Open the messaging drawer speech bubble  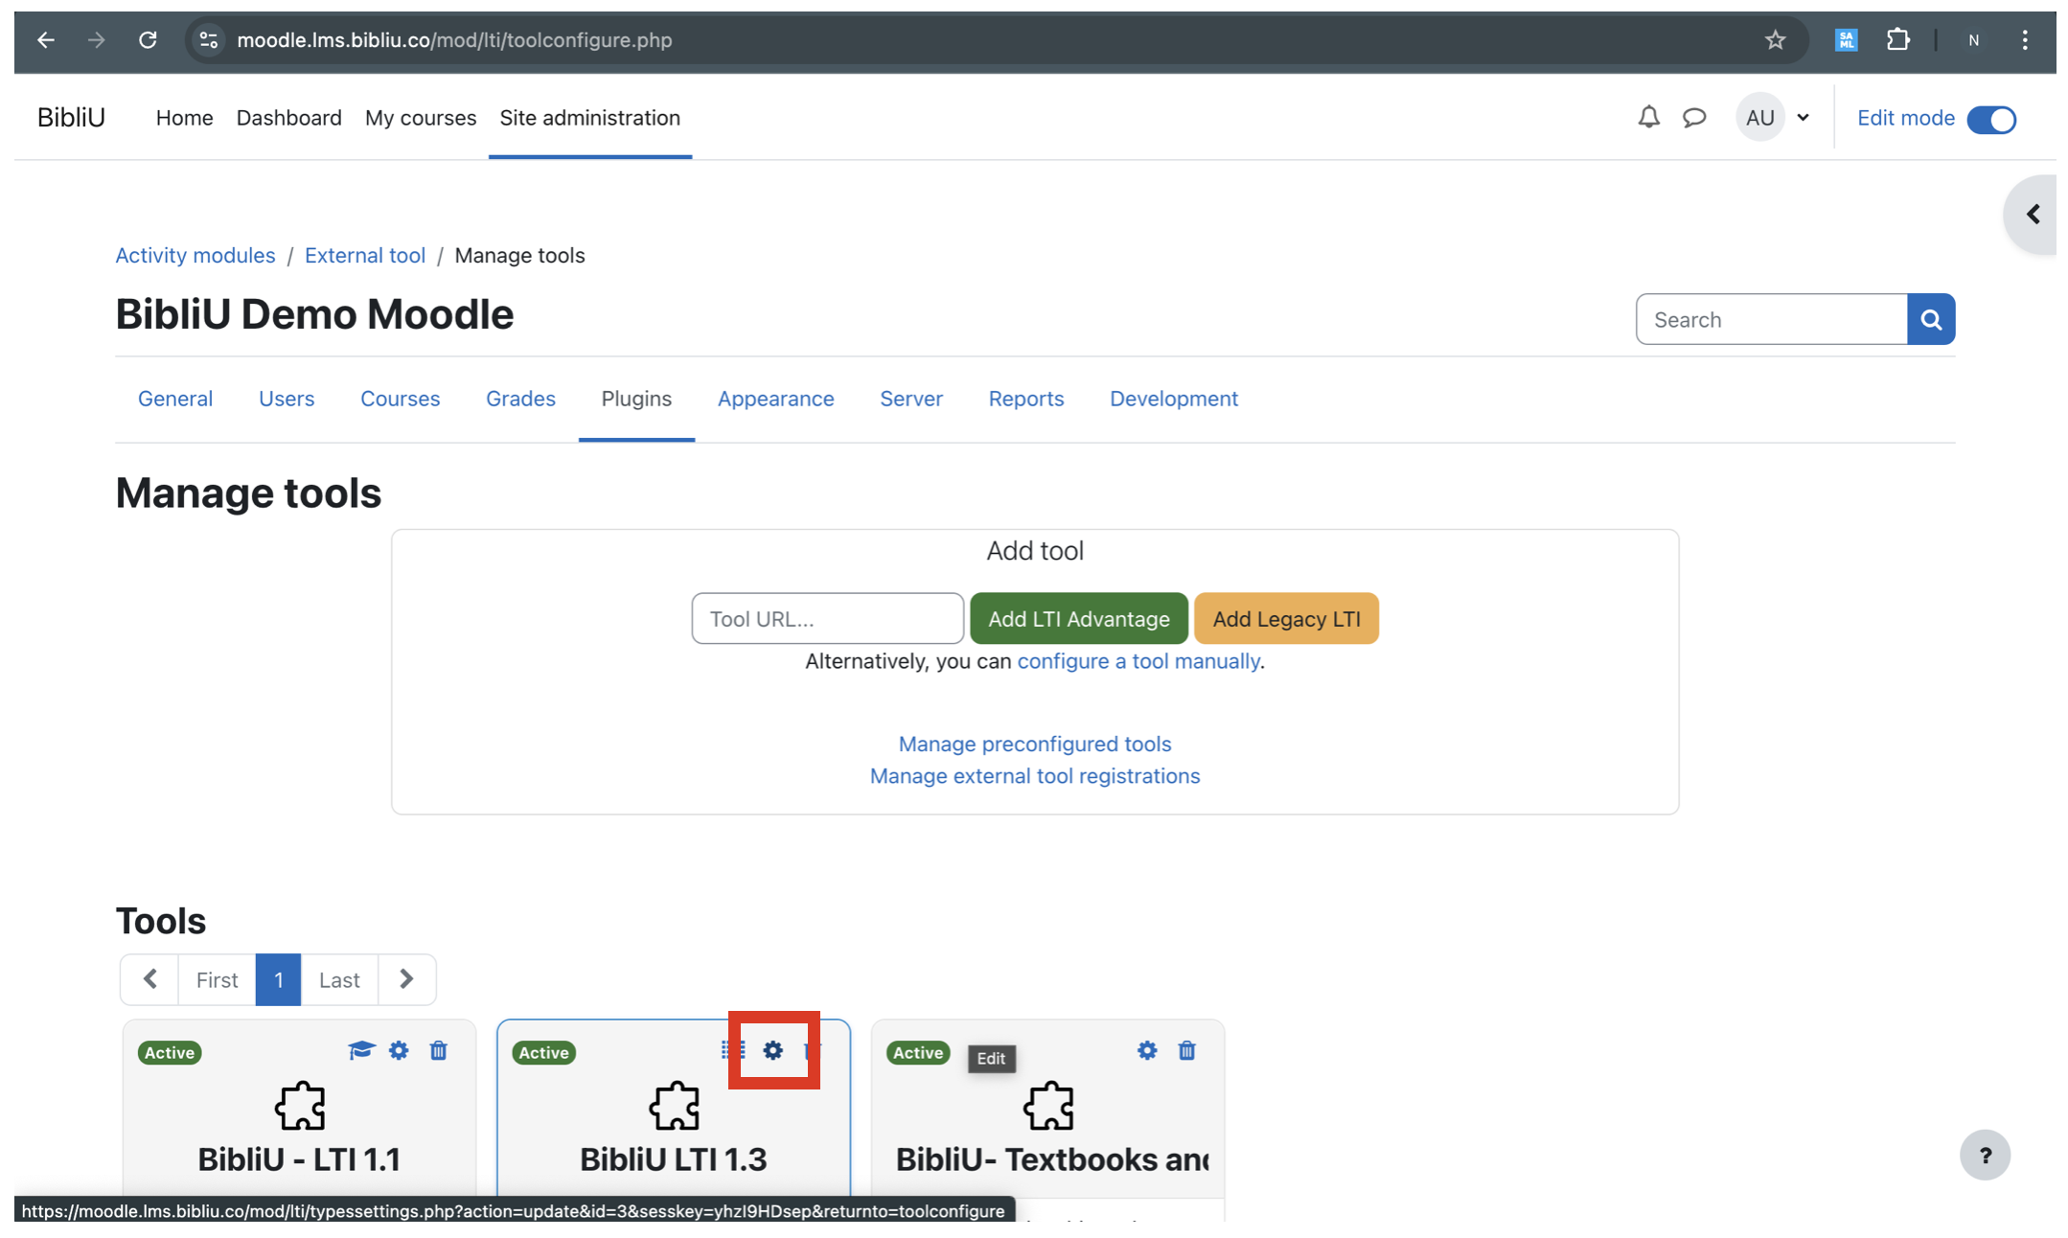point(1694,117)
